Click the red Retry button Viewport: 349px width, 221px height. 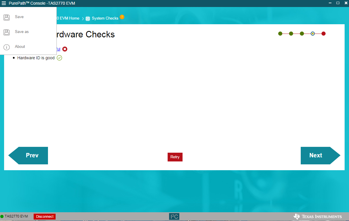[x=175, y=157]
